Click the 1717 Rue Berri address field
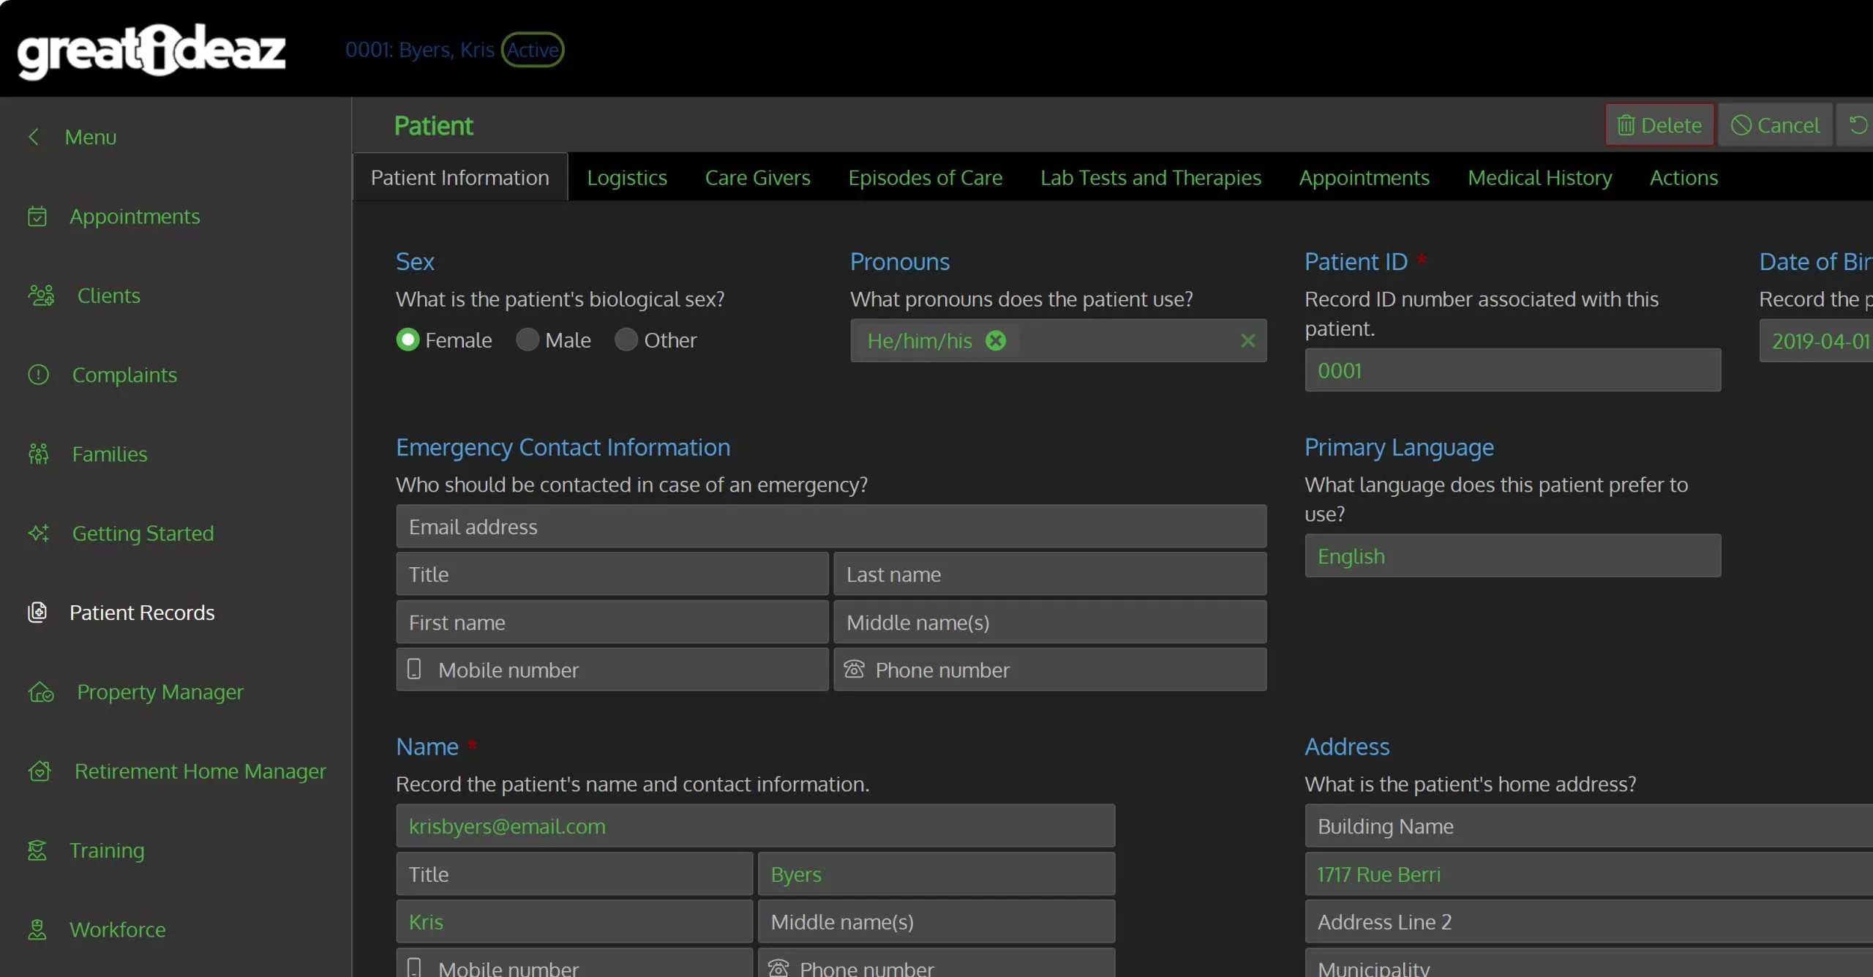 coord(1589,875)
